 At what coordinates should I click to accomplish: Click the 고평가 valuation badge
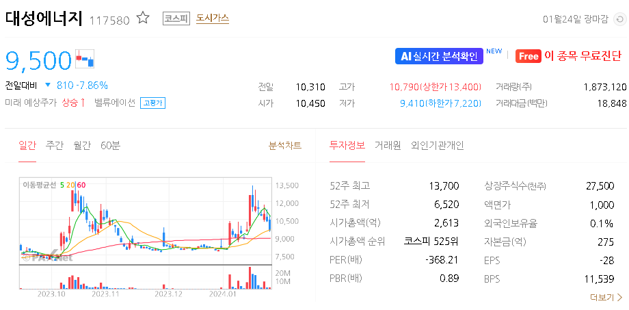152,103
